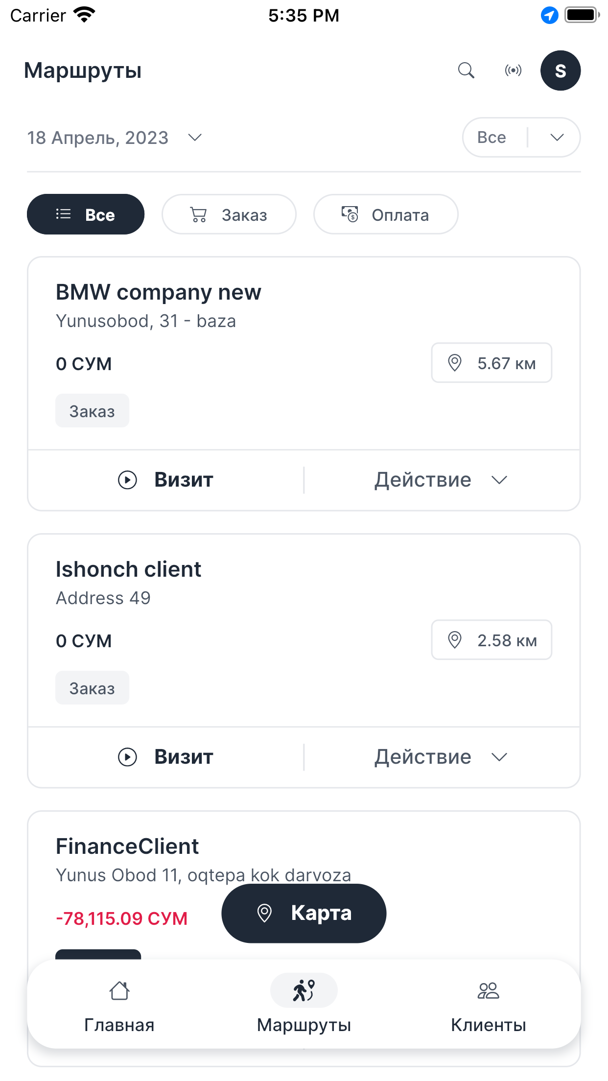
Task: Select the Заказ filter chip
Action: [x=229, y=214]
